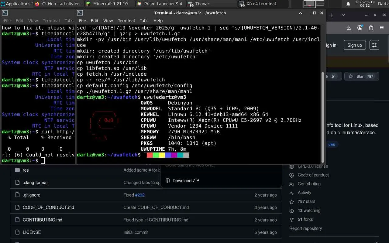Click the Sign up button on GitHub

355,45
